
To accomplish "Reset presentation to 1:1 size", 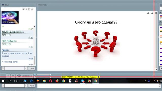I will pyautogui.click(x=156, y=13).
